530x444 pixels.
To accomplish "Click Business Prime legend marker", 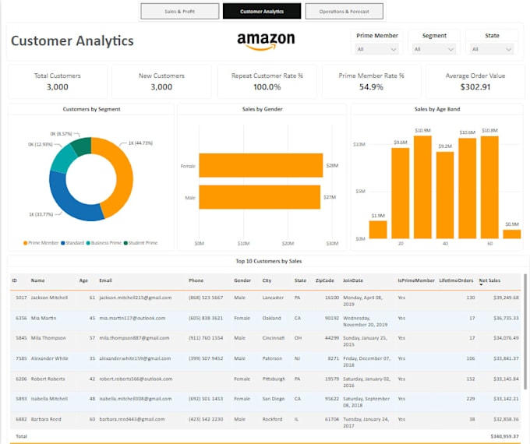I will coord(88,243).
